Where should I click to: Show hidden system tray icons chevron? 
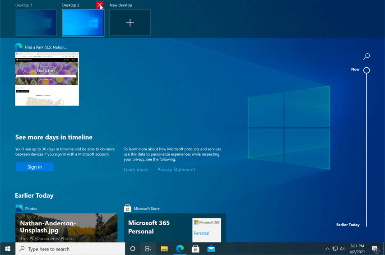pyautogui.click(x=327, y=249)
